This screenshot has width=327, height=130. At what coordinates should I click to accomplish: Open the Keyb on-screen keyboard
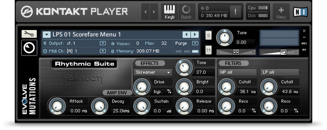[169, 12]
